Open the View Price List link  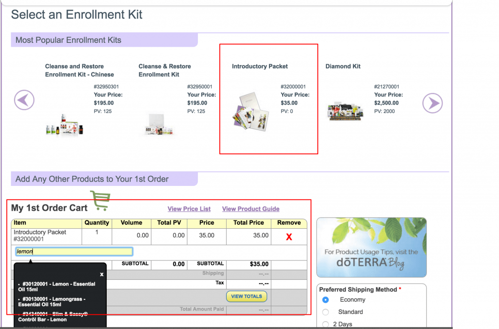tap(189, 209)
